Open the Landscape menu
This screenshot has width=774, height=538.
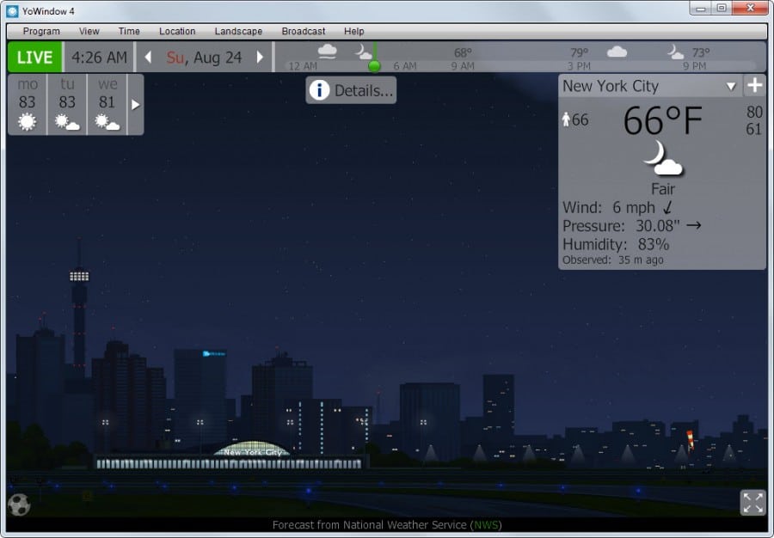[238, 31]
